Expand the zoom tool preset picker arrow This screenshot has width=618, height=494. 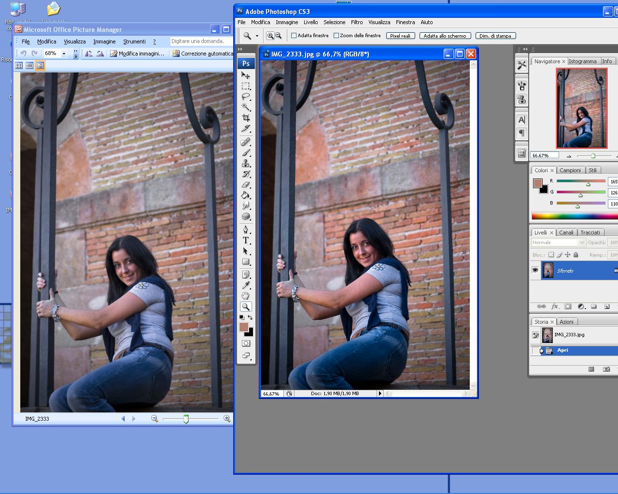click(x=257, y=36)
